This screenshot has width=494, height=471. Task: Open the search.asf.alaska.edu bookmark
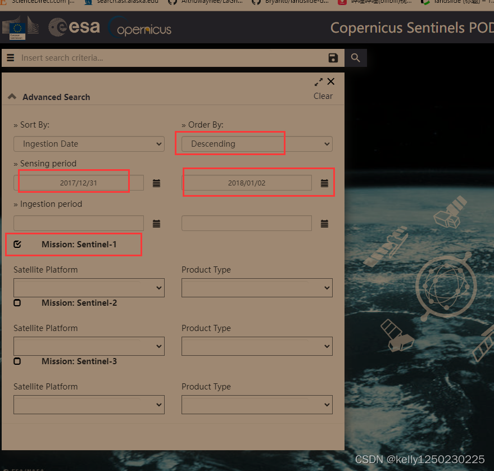pyautogui.click(x=123, y=2)
